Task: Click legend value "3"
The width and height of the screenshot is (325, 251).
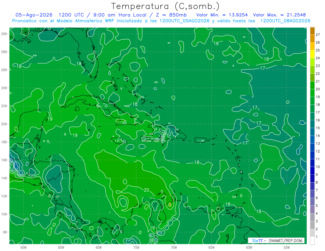Action: [x=317, y=221]
